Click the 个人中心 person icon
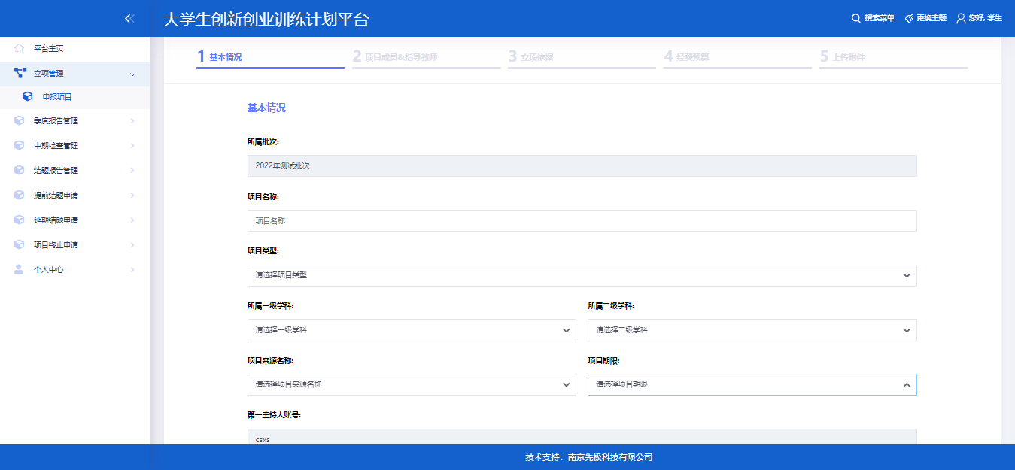The image size is (1015, 470). pyautogui.click(x=20, y=269)
